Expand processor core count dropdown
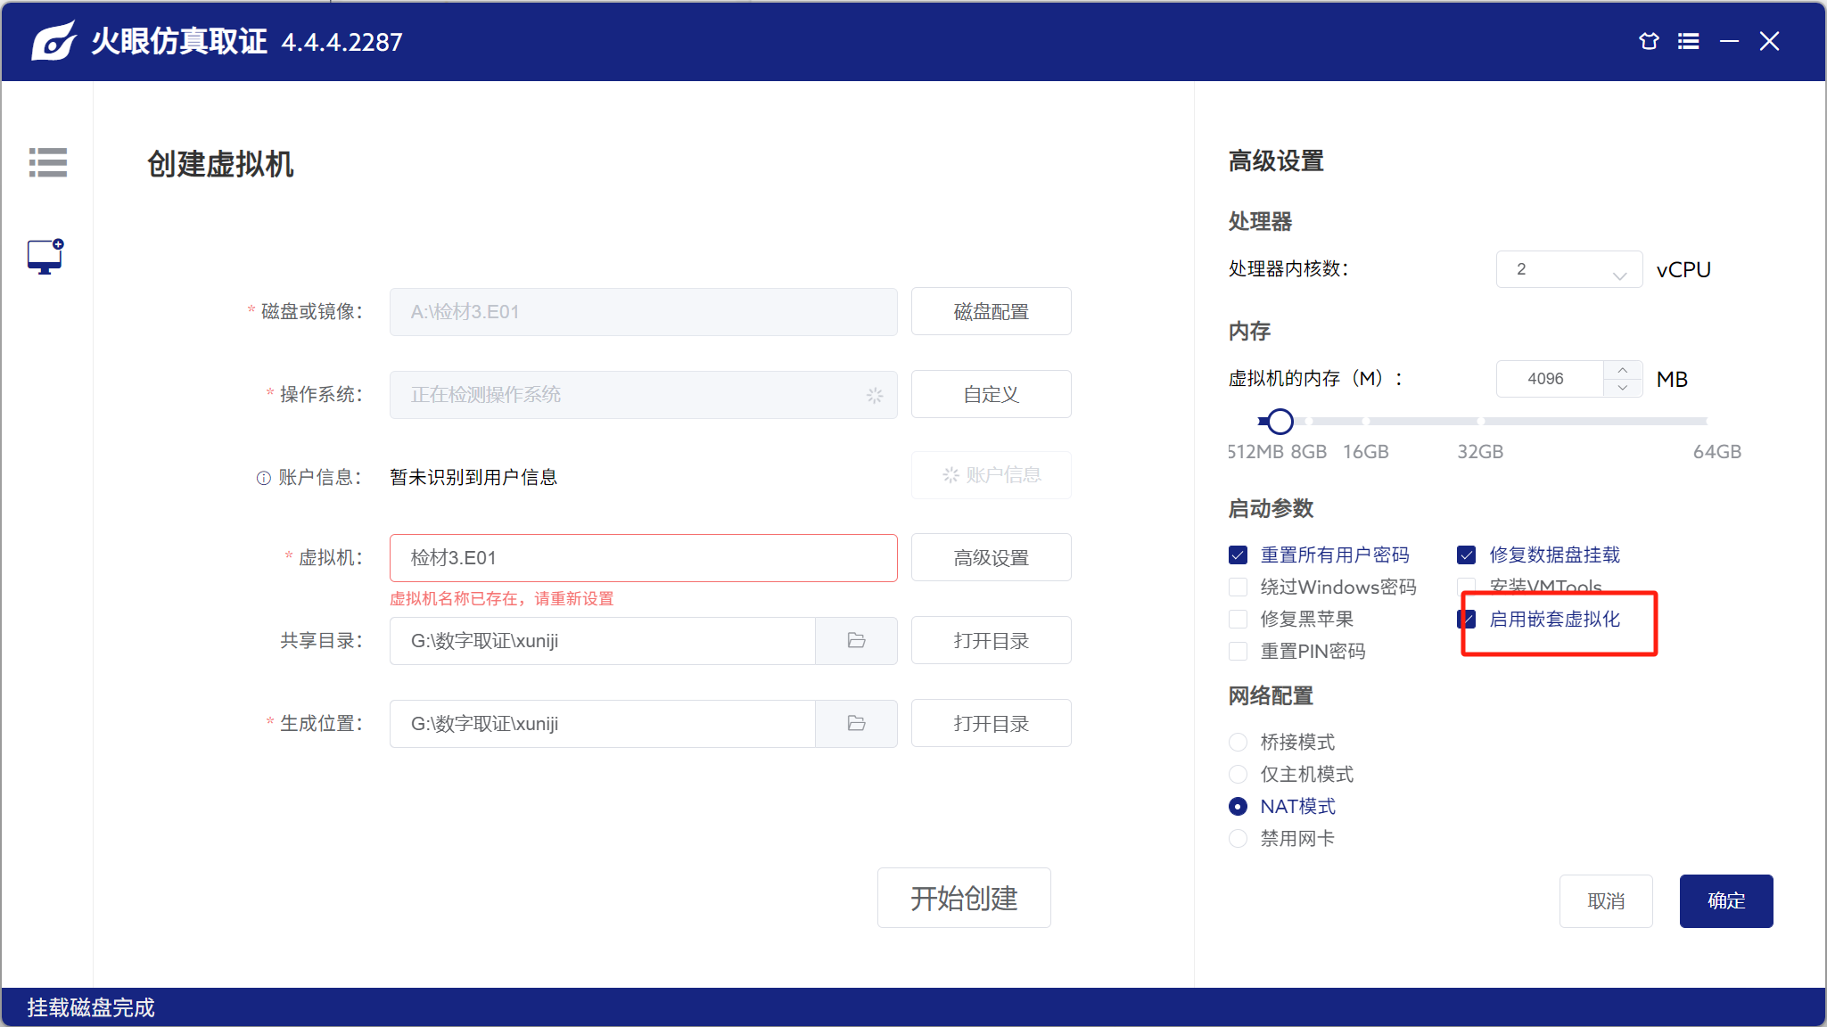 pos(1568,269)
